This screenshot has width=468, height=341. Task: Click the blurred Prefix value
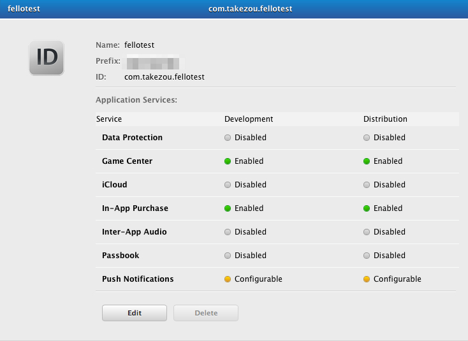(152, 62)
